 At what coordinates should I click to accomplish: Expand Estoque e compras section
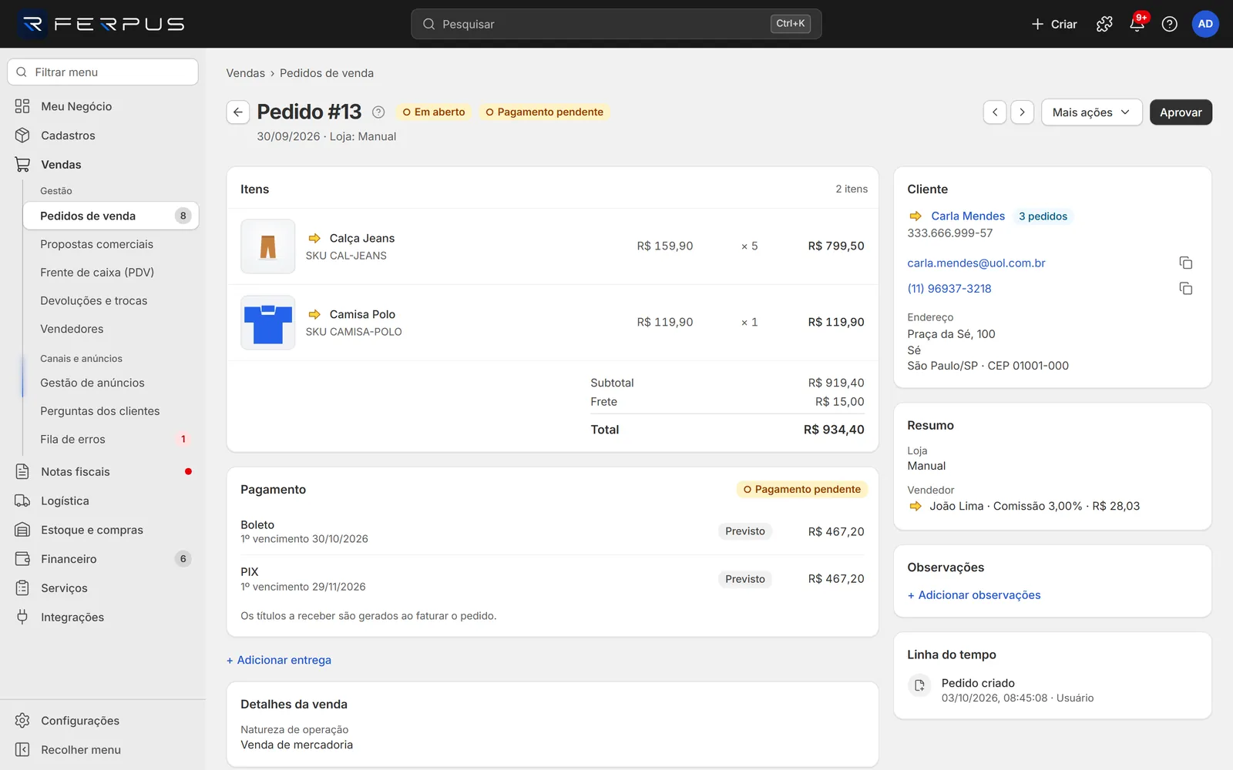tap(102, 530)
